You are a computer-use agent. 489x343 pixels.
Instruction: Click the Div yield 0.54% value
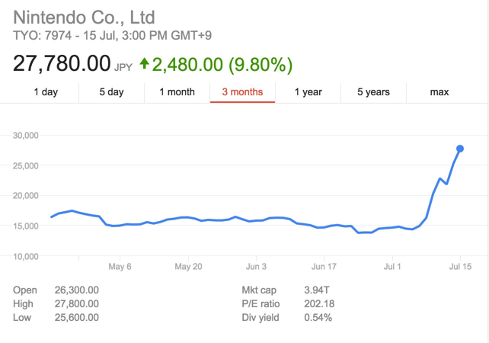318,317
